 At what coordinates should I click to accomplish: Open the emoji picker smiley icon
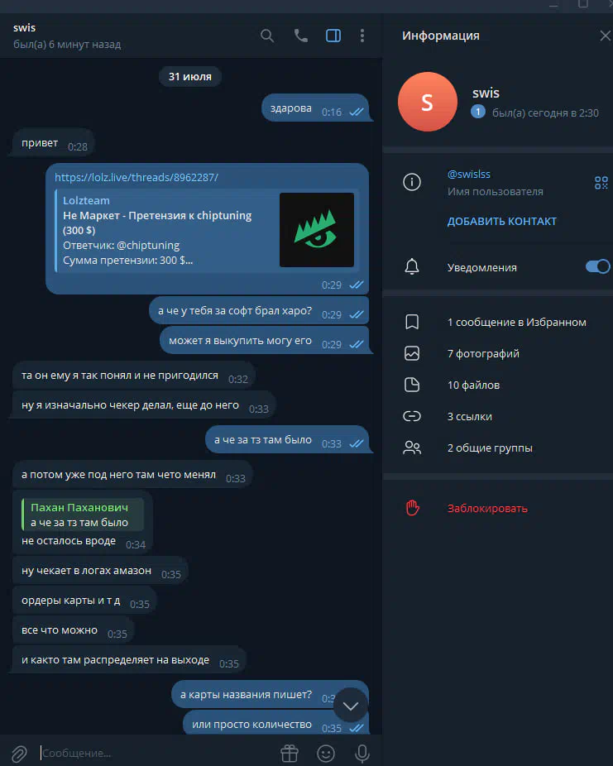pos(326,754)
